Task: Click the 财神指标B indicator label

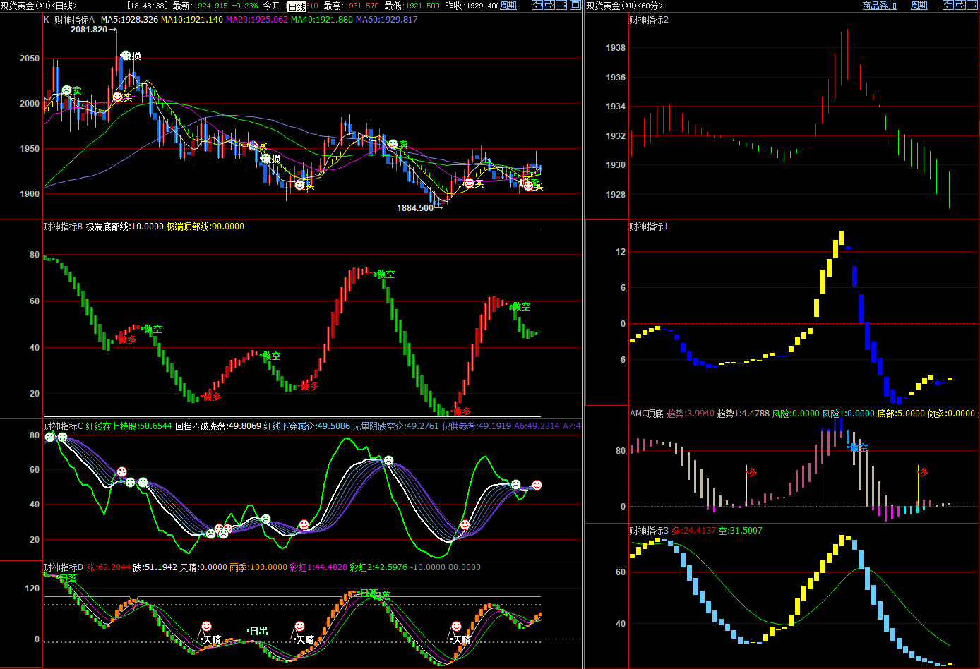Action: click(x=63, y=227)
